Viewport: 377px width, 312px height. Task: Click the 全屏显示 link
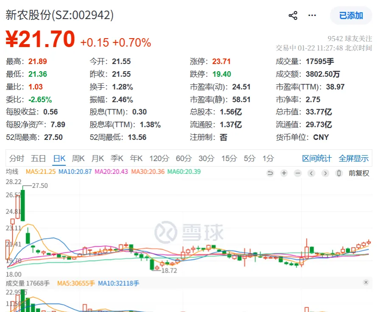pos(353,159)
